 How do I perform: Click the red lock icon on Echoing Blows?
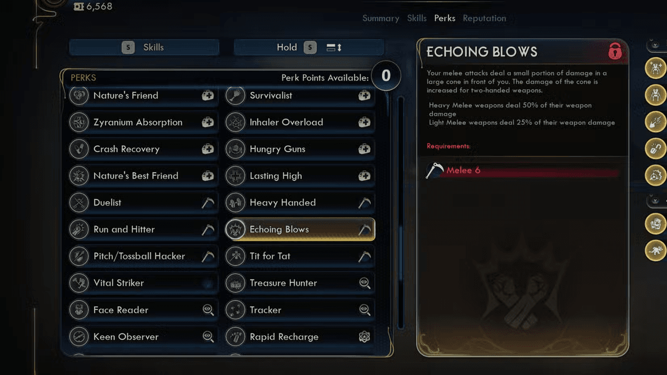point(614,52)
